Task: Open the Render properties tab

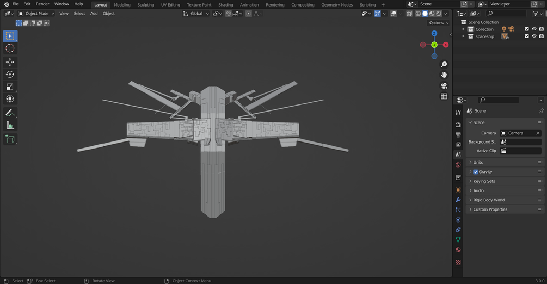Action: (458, 125)
